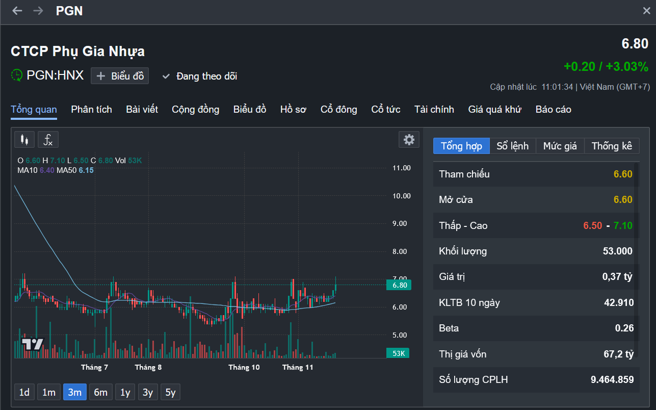Click the Thị giá vốn value 67,2 tỷ
Viewport: 656px width, 410px height.
619,354
